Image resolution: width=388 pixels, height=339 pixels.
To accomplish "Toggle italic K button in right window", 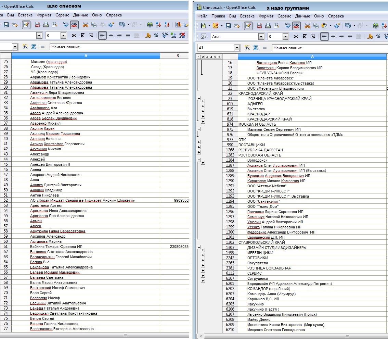I will [304, 36].
